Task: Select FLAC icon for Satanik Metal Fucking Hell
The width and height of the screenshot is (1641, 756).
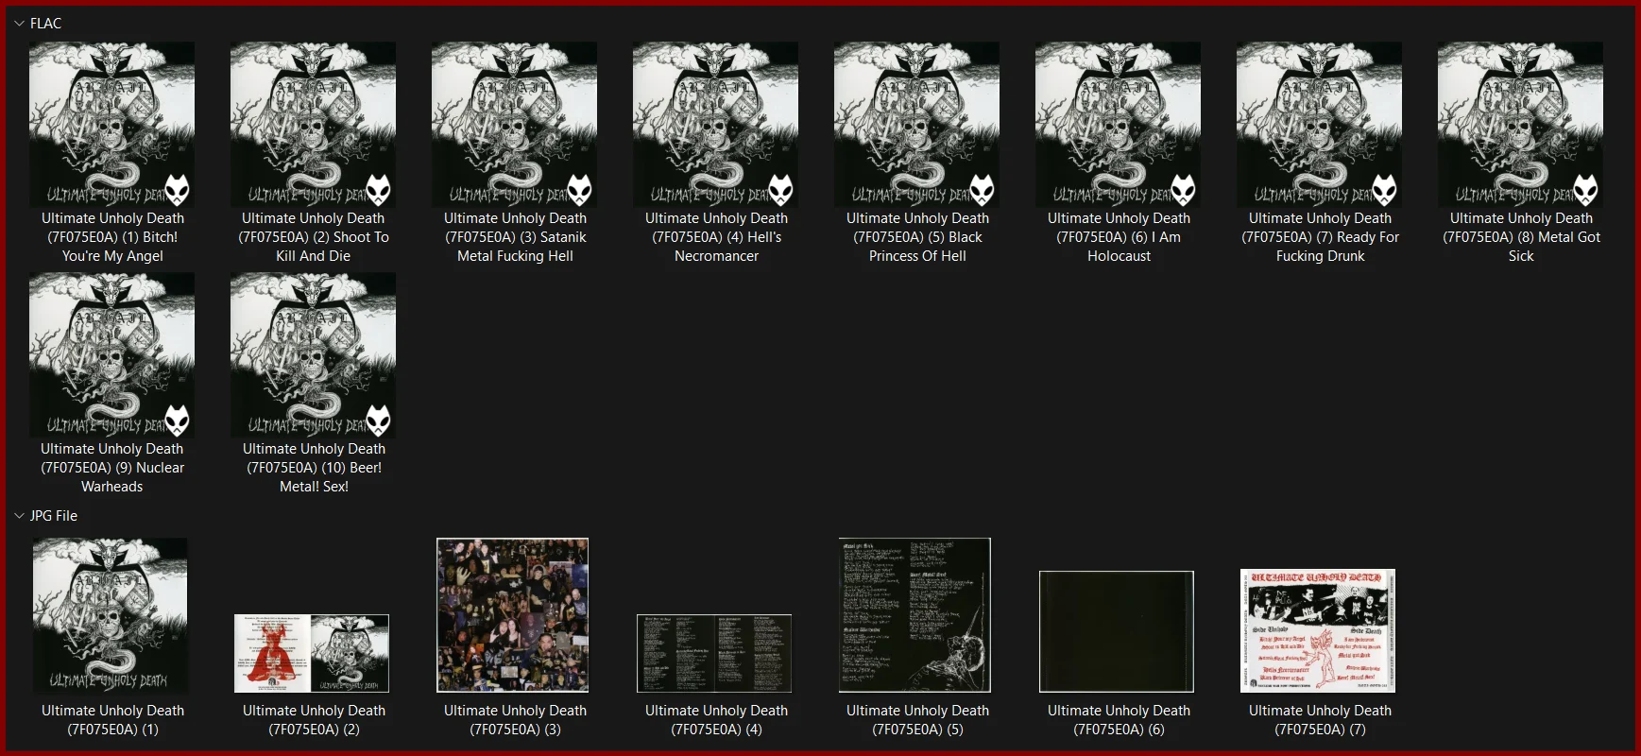Action: click(x=514, y=124)
